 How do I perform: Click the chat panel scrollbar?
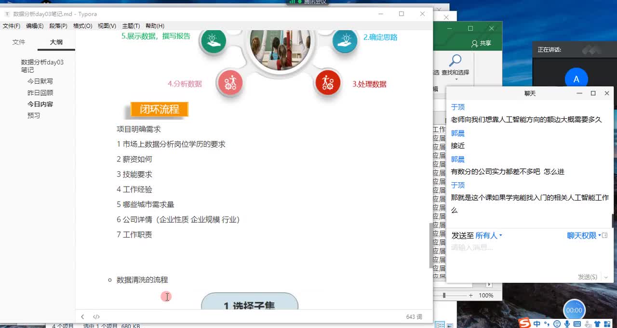(613, 220)
